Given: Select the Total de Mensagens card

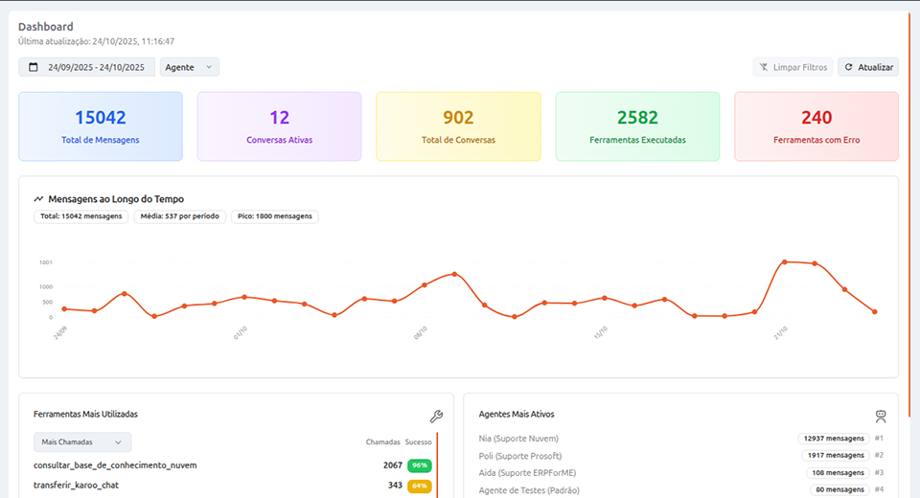Looking at the screenshot, I should 101,126.
